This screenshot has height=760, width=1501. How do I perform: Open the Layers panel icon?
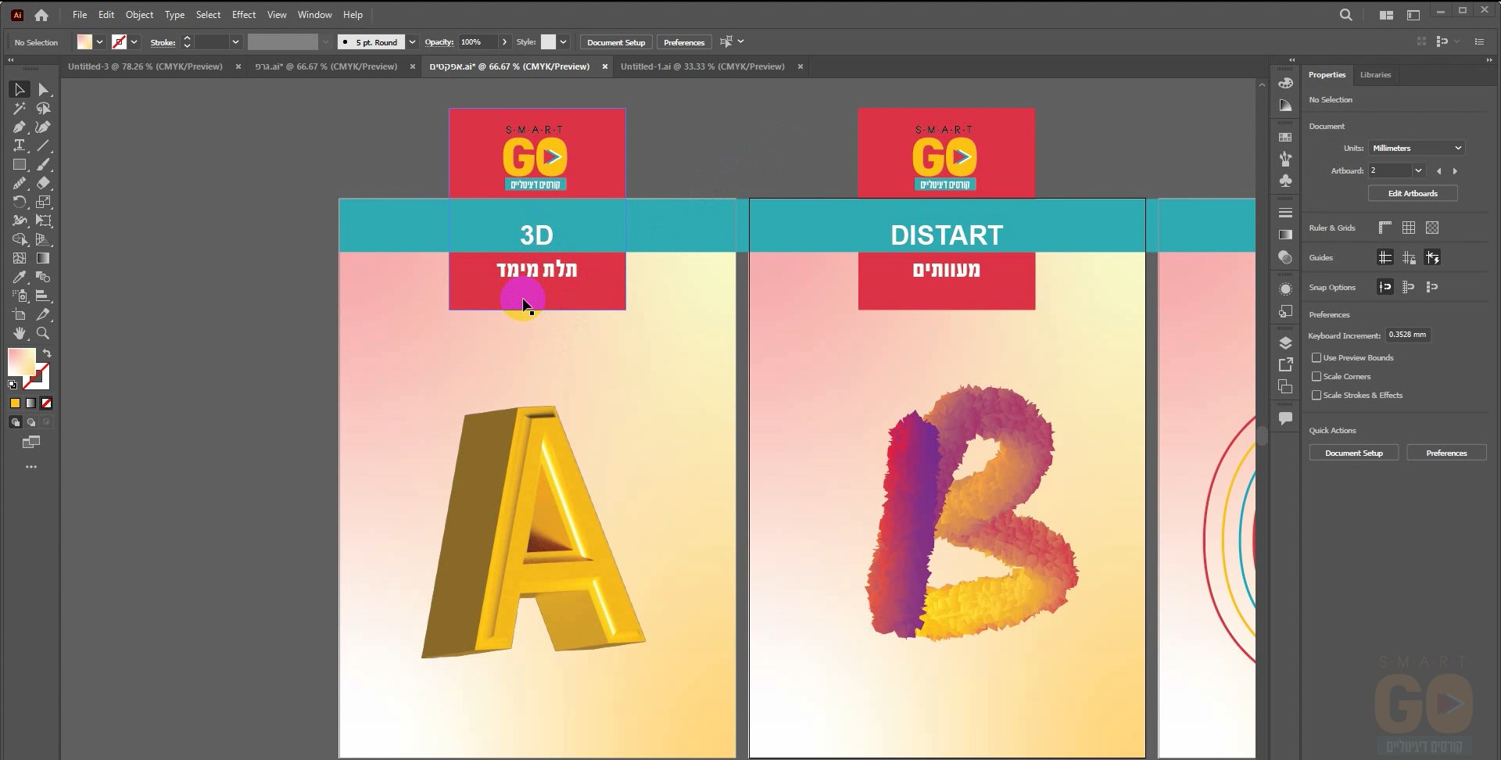1285,343
